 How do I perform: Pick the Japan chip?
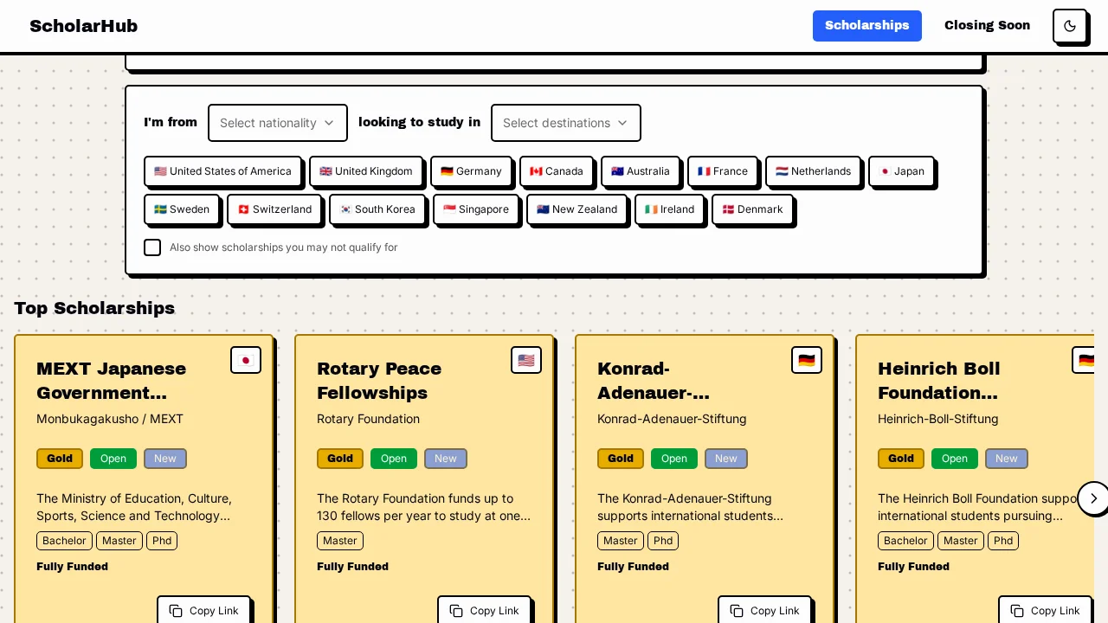(901, 171)
